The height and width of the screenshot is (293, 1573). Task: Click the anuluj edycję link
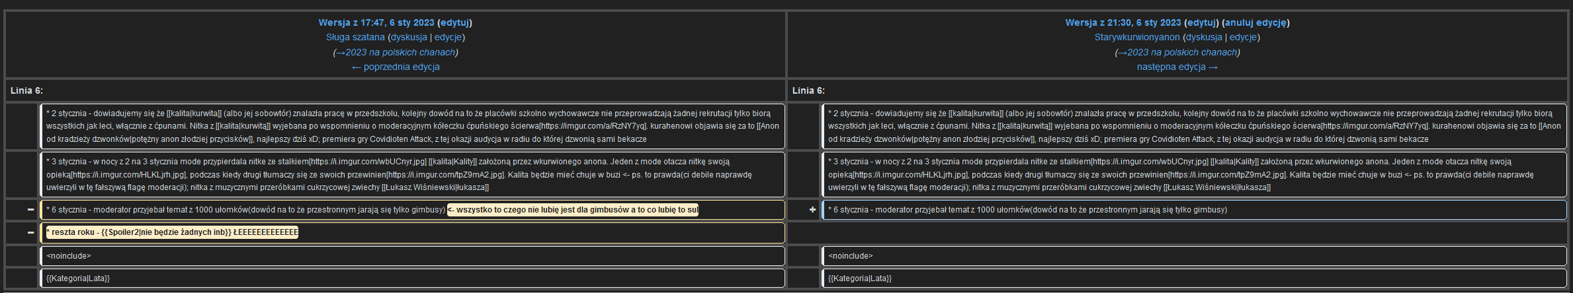1255,22
